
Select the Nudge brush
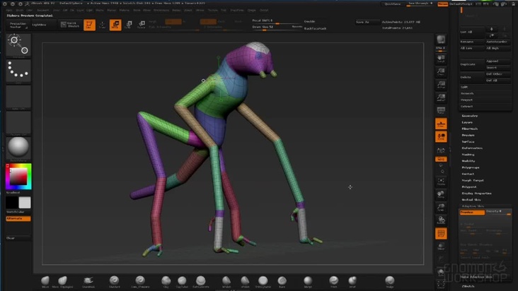pyautogui.click(x=390, y=281)
